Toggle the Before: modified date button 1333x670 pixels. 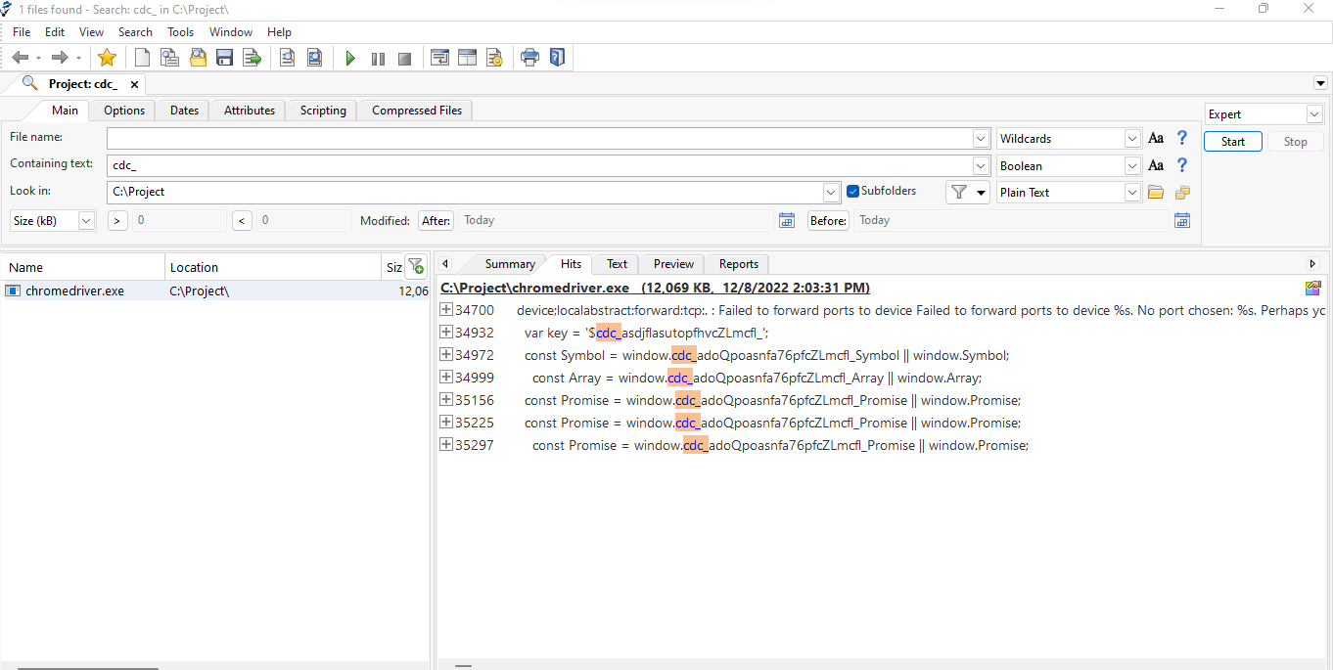[828, 221]
